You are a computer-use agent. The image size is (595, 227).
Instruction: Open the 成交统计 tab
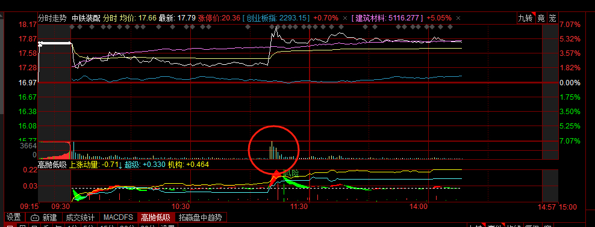80,217
